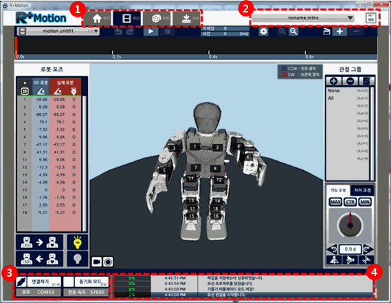Set joint to CTR center value
This screenshot has width=391, height=303.
(x=350, y=202)
